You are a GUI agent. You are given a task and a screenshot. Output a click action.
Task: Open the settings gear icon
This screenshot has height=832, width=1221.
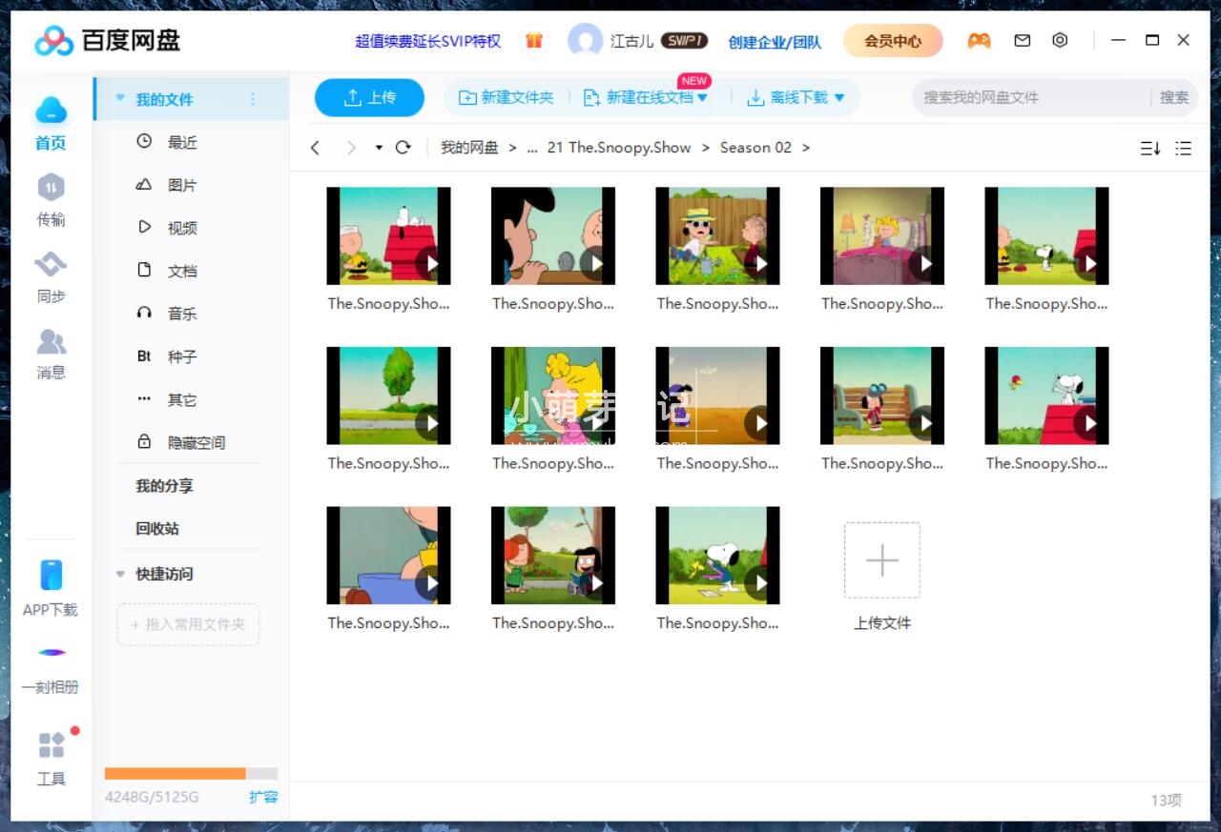coord(1060,41)
